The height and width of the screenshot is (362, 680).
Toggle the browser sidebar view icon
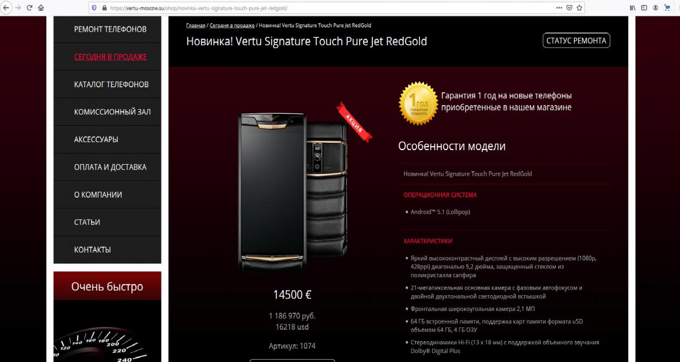(644, 8)
